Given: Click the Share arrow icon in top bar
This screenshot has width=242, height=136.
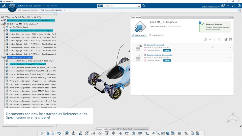Looking at the screenshot, I should click(x=233, y=6).
